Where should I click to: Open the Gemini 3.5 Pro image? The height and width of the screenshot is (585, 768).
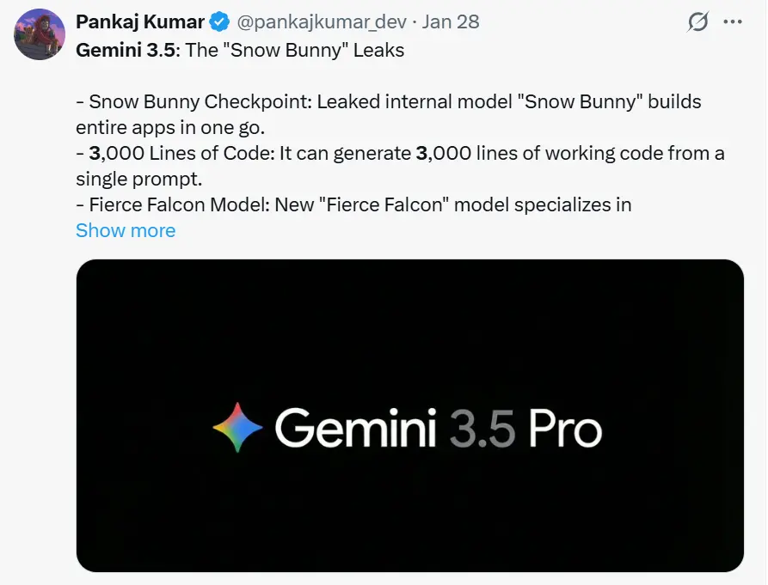[x=409, y=415]
